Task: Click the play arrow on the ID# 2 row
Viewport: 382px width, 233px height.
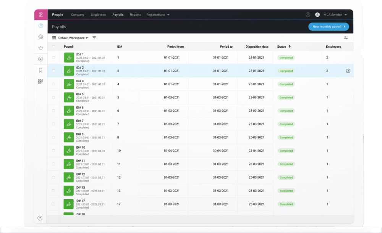Action: [348, 71]
